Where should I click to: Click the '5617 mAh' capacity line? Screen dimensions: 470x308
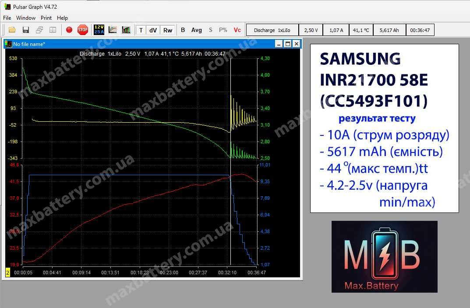coord(381,152)
